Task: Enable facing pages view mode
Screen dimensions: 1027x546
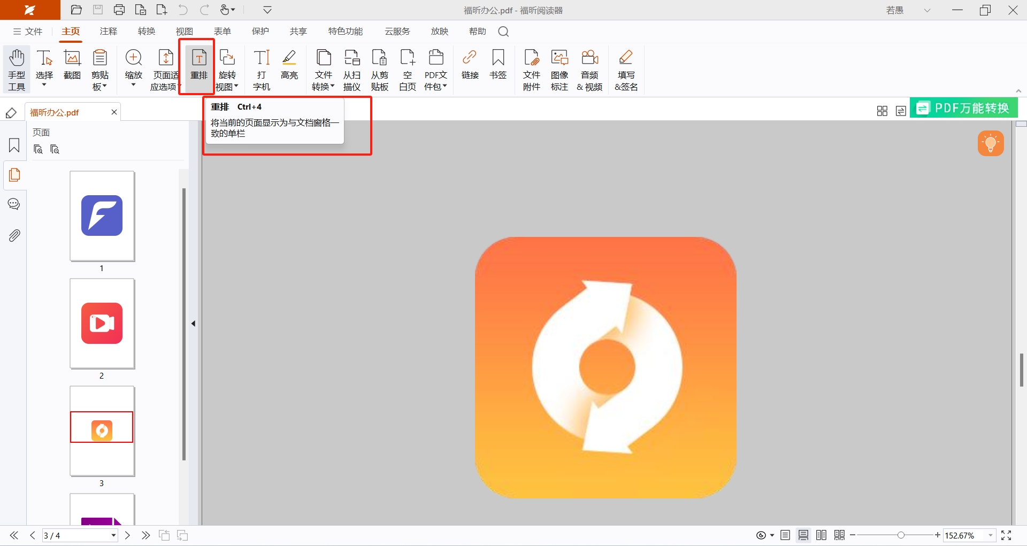Action: pyautogui.click(x=822, y=535)
